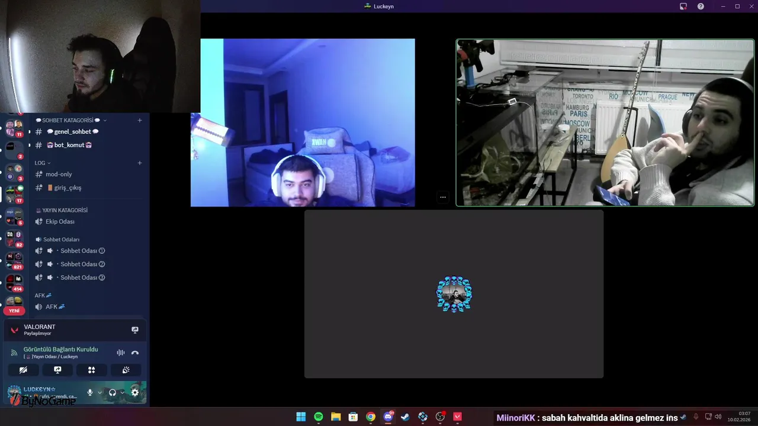Deafen audio with the headphone icon
The width and height of the screenshot is (758, 426).
click(113, 392)
